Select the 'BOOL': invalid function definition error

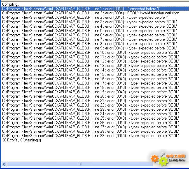91,13
